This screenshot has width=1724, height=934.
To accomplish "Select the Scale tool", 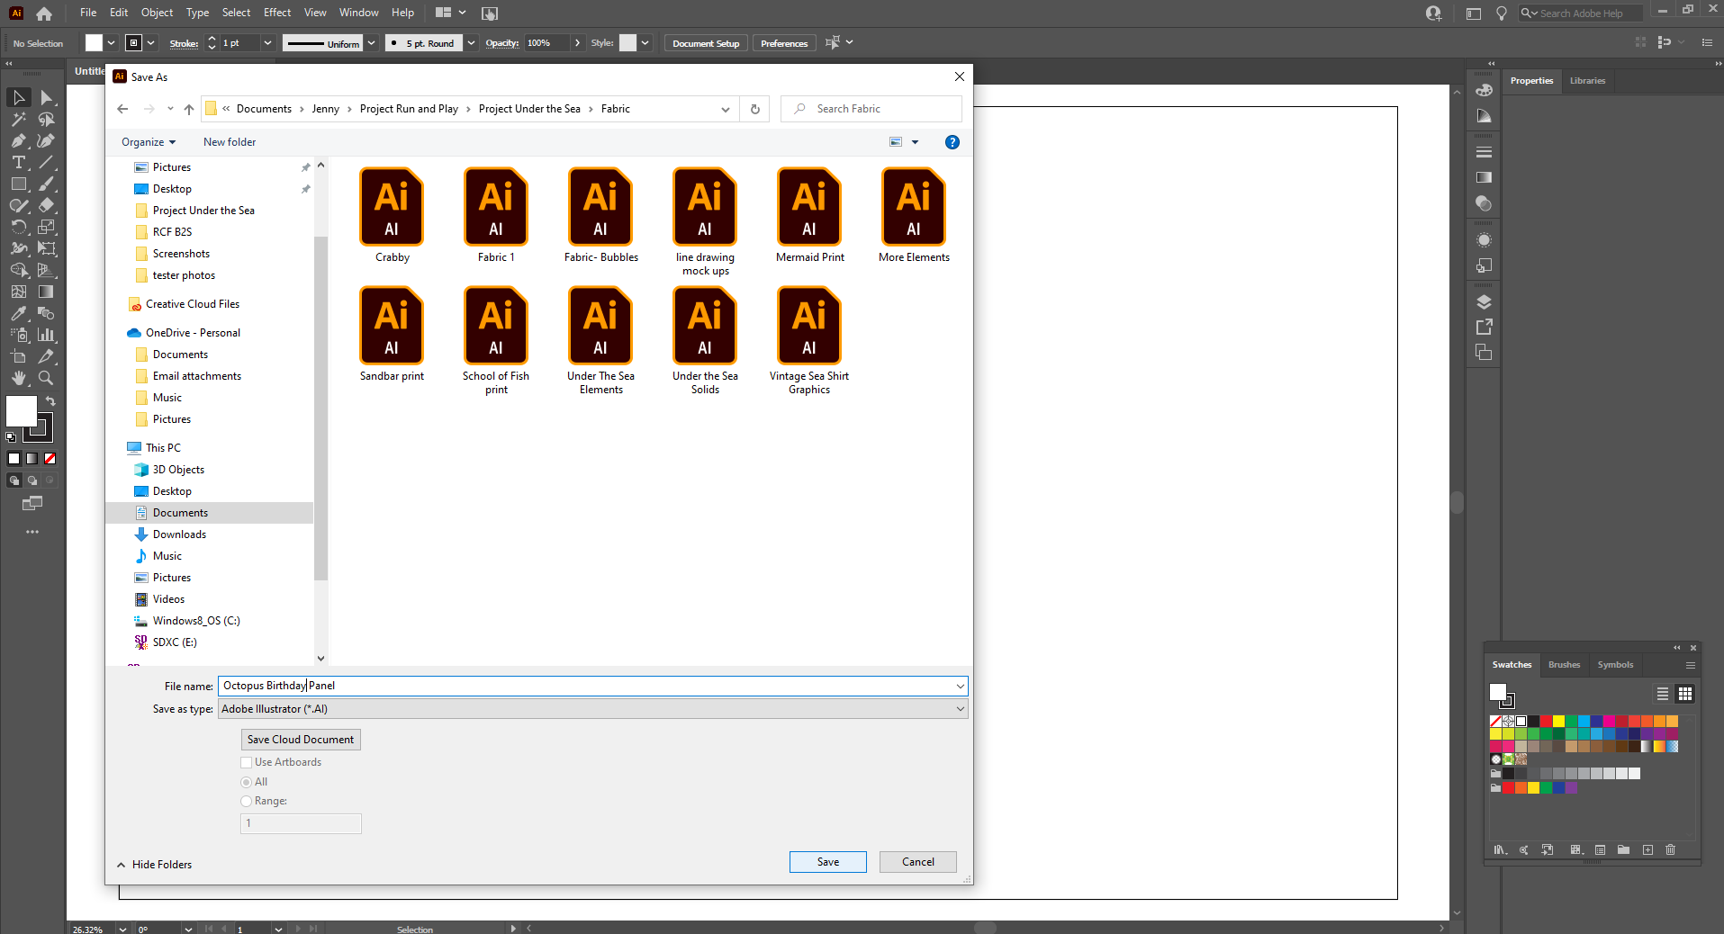I will click(47, 227).
